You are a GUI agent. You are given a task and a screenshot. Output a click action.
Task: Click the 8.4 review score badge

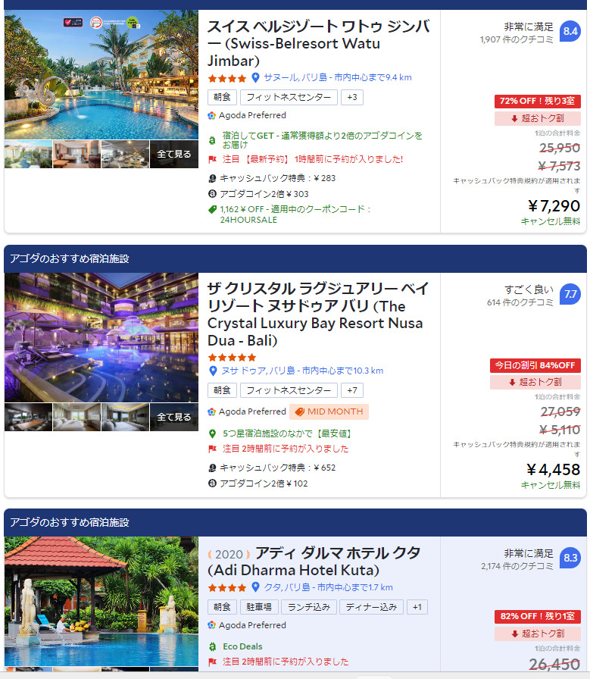tap(570, 31)
